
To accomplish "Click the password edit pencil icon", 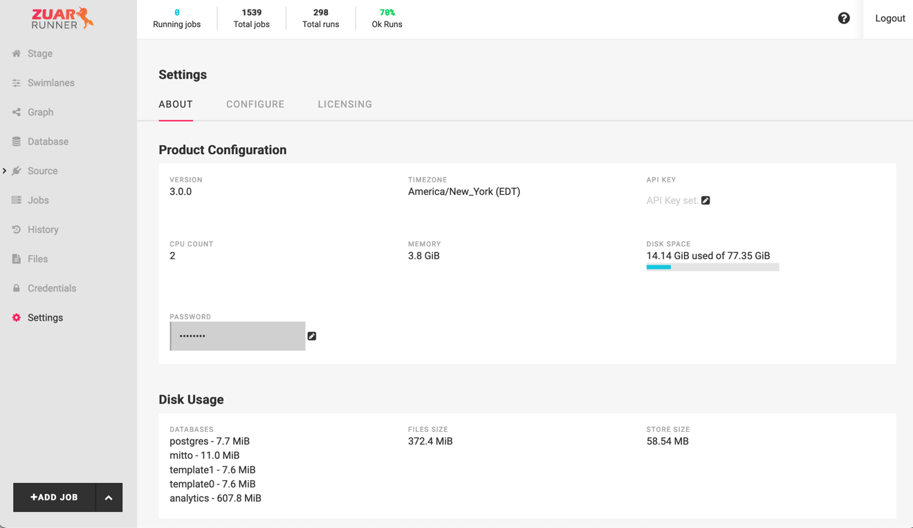I will pyautogui.click(x=312, y=336).
